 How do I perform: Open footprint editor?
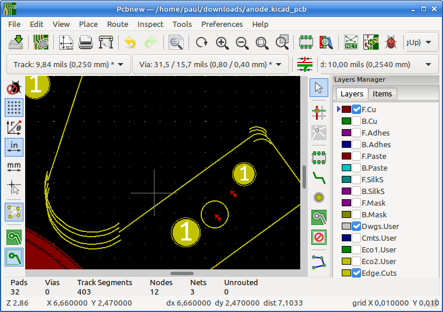coord(305,43)
